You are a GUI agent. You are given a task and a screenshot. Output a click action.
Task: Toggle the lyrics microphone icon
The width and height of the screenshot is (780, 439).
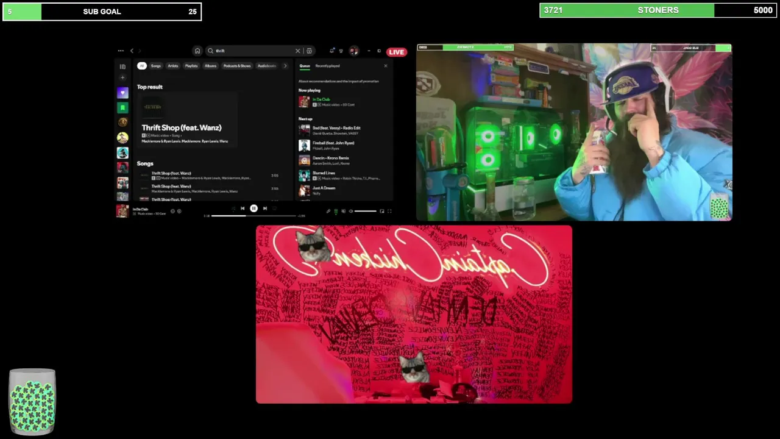click(328, 211)
